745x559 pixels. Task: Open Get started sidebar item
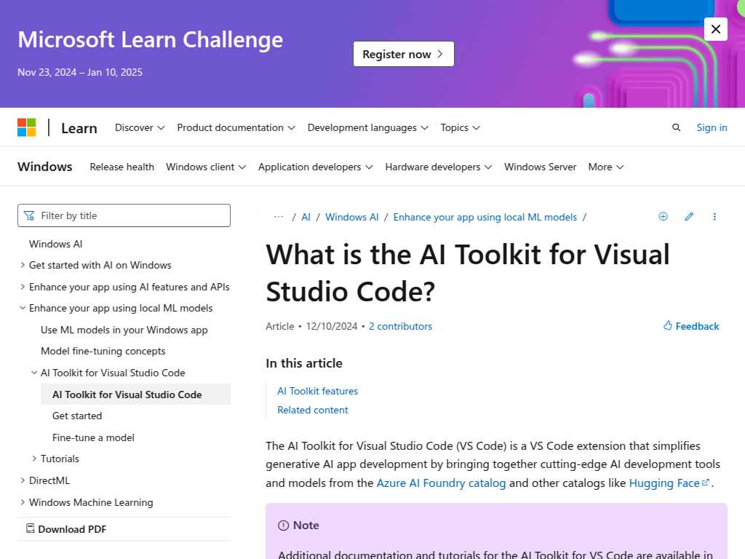click(x=77, y=416)
